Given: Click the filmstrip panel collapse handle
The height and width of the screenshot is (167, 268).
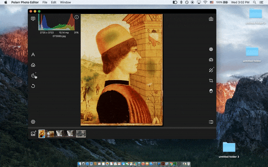Looking at the screenshot, I should [x=122, y=127].
